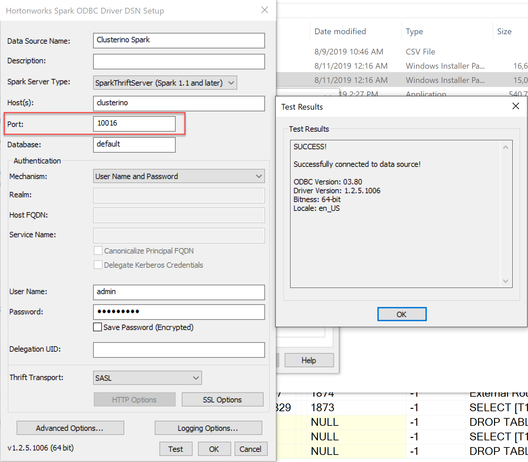
Task: Enable Delegate Kerberos Credentials
Action: 98,265
